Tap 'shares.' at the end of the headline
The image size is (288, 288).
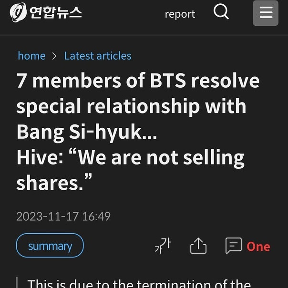coord(54,183)
